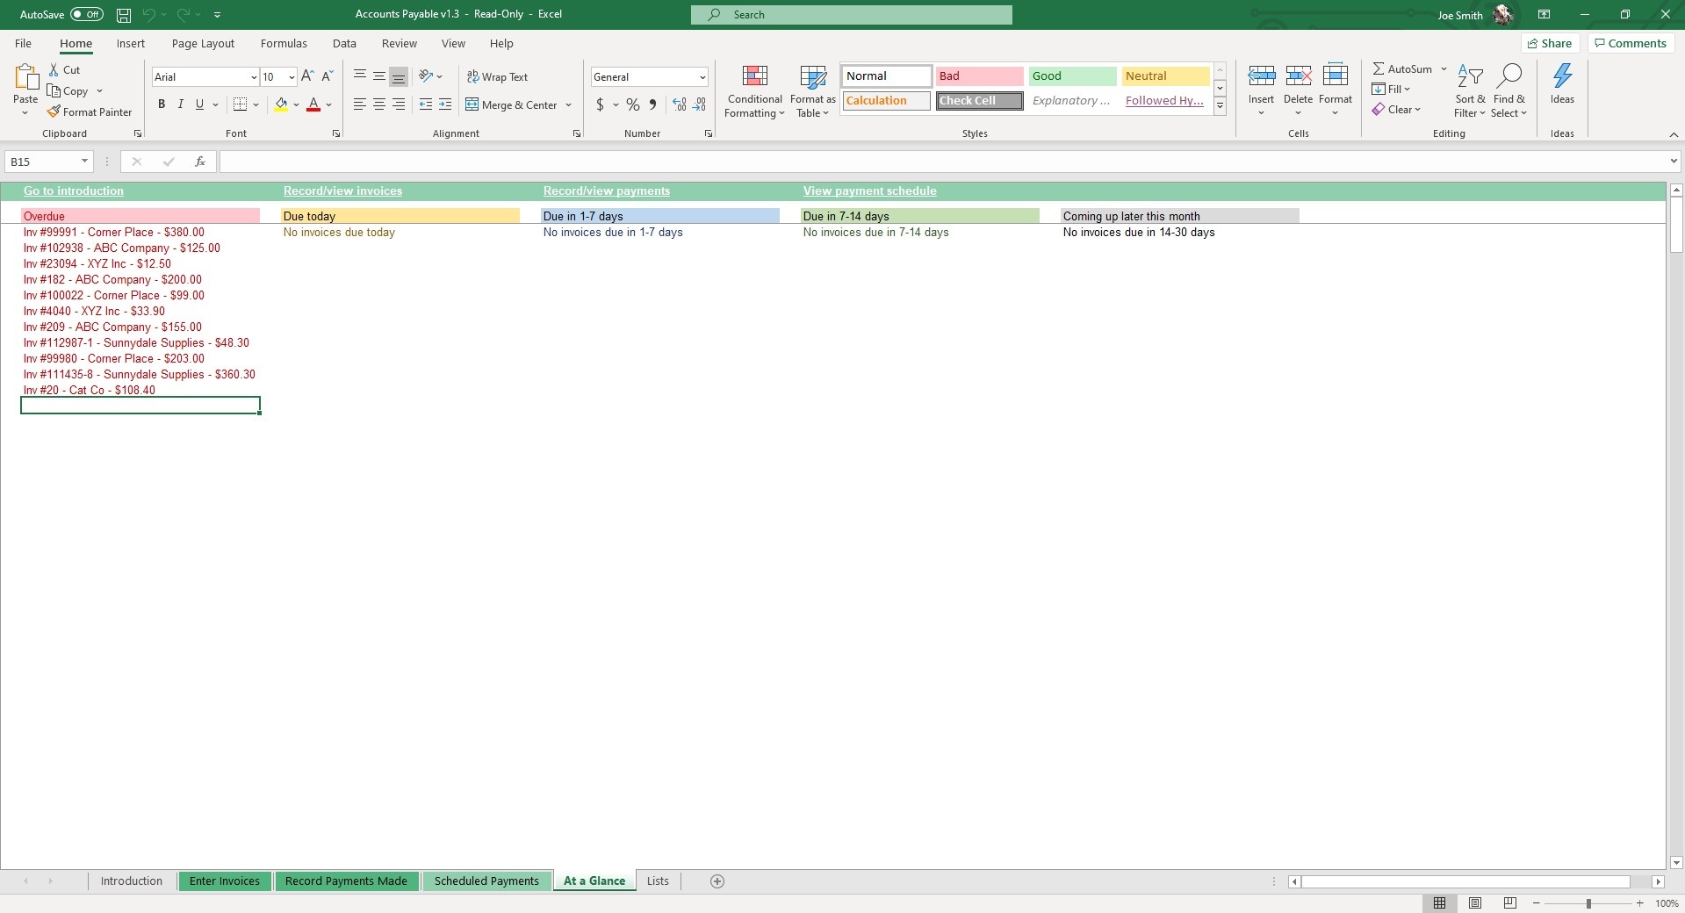1685x913 pixels.
Task: Switch to the Formulas ribbon tab
Action: (x=284, y=43)
